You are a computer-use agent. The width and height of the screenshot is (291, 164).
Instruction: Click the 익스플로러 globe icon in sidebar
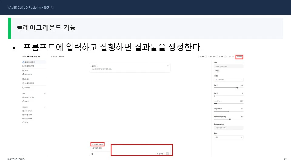point(23,74)
